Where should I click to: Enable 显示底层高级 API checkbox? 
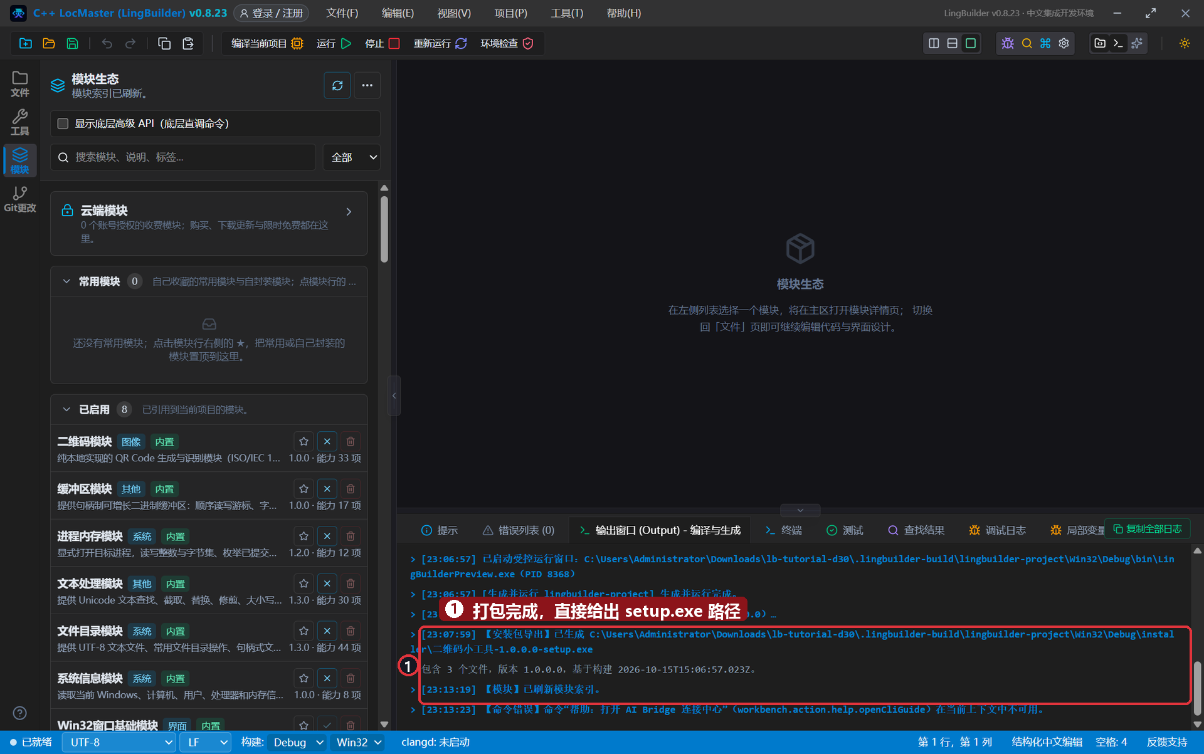coord(63,123)
